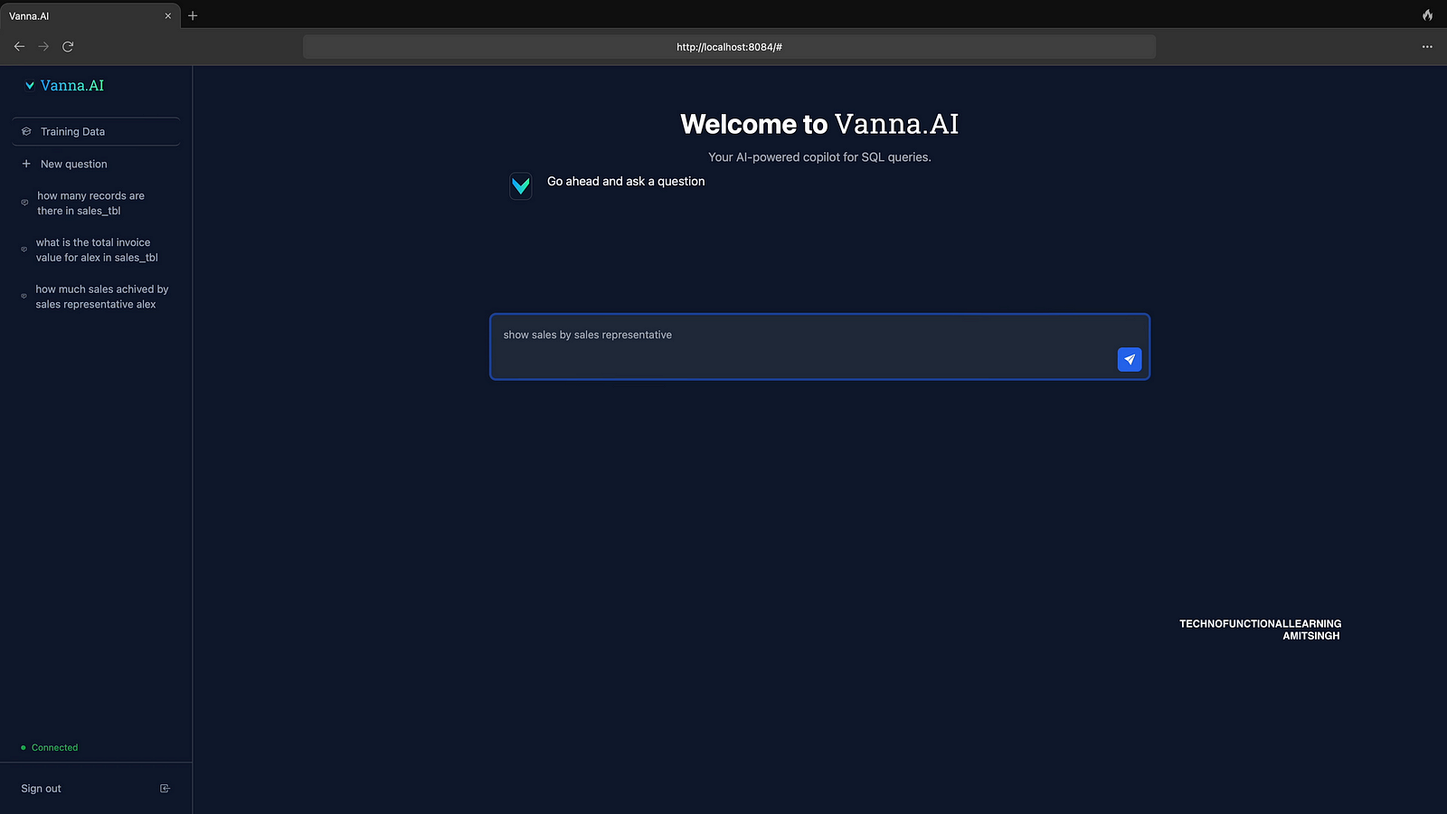The height and width of the screenshot is (814, 1447).
Task: Click the Vanna.AI logo in sidebar
Action: [64, 86]
